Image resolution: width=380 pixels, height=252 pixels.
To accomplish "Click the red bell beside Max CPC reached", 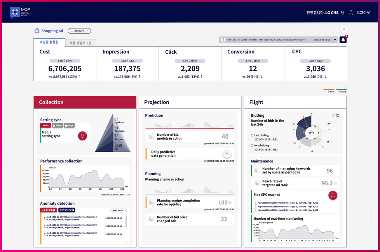I will [333, 195].
